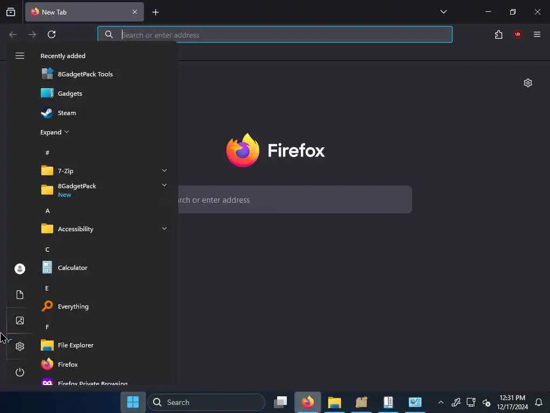Personalize new tab with gear icon
The width and height of the screenshot is (550, 413).
(528, 83)
